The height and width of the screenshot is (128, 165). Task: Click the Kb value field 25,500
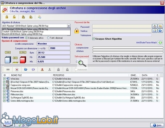pyautogui.click(x=53, y=57)
